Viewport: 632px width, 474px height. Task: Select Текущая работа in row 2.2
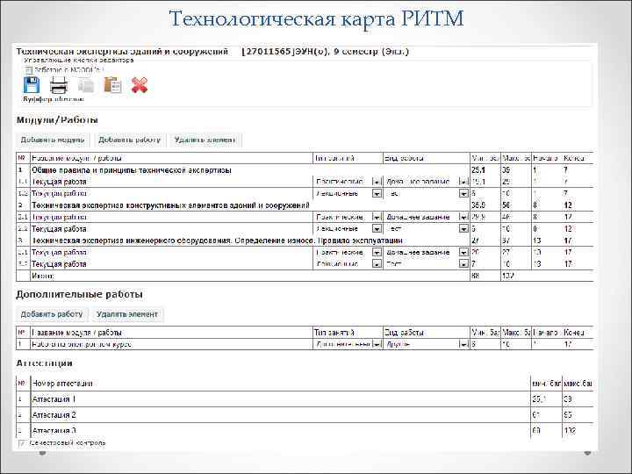pos(59,229)
